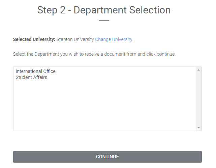Click the department list scroll up arrow

(198, 70)
